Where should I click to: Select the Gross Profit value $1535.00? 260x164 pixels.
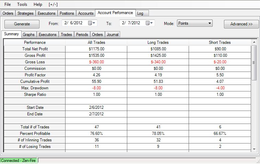coord(96,55)
